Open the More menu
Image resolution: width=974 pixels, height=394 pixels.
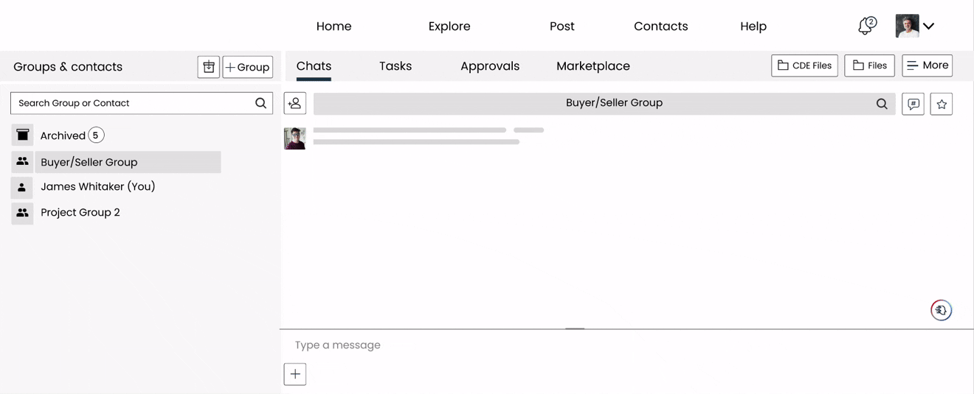927,66
